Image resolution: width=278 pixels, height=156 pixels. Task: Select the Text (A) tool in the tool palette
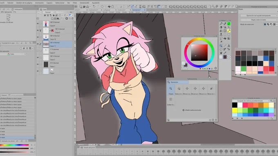229,46
